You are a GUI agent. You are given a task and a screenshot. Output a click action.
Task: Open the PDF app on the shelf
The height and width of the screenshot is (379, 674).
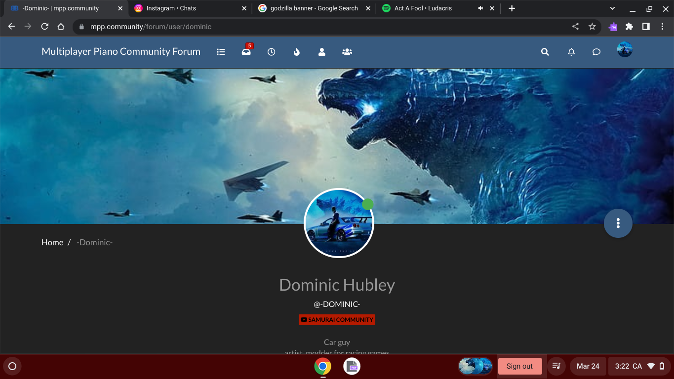click(352, 366)
